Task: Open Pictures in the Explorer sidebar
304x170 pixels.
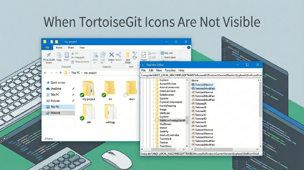Action: 53,101
